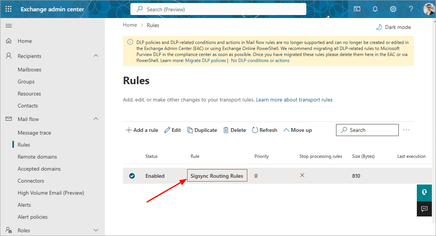Sort by Rule column header

tap(195, 156)
